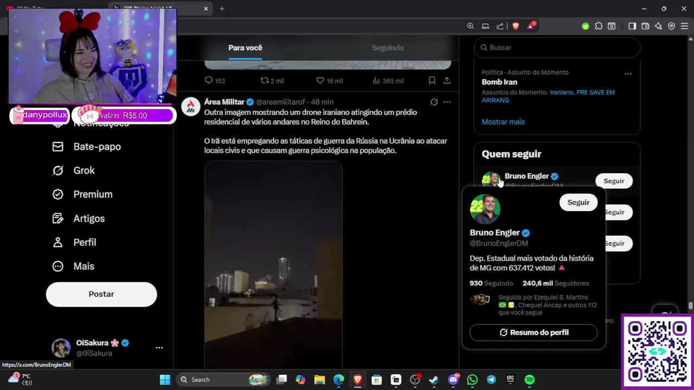Click the zoom magnifier icon in address bar
694x390 pixels.
pos(471,26)
